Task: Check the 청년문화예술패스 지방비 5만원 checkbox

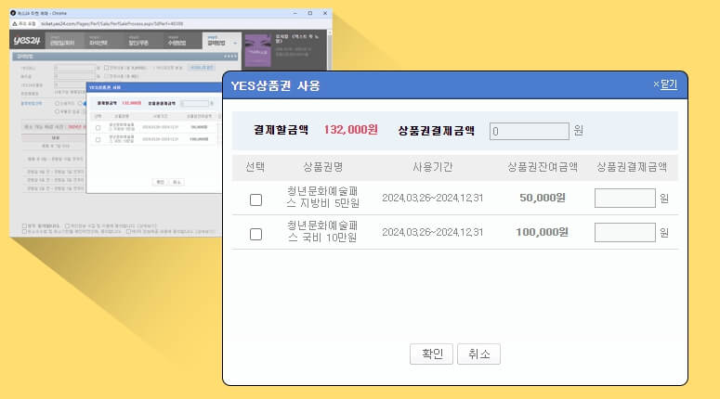Action: [x=255, y=199]
